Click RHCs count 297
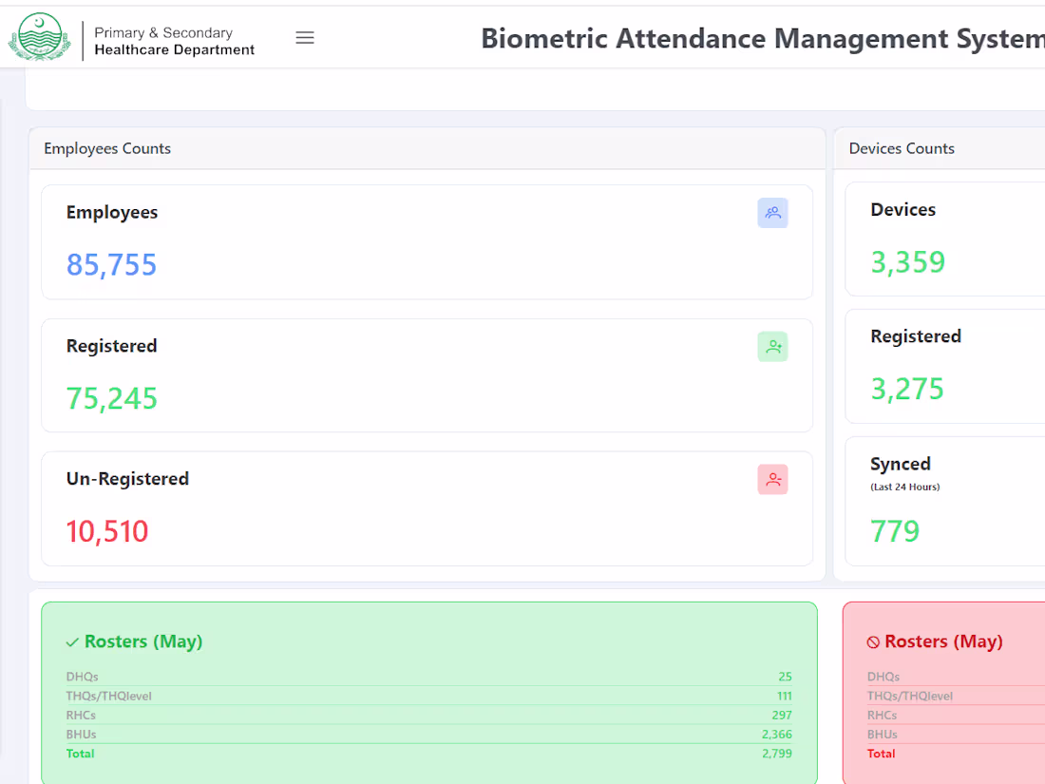 (782, 716)
